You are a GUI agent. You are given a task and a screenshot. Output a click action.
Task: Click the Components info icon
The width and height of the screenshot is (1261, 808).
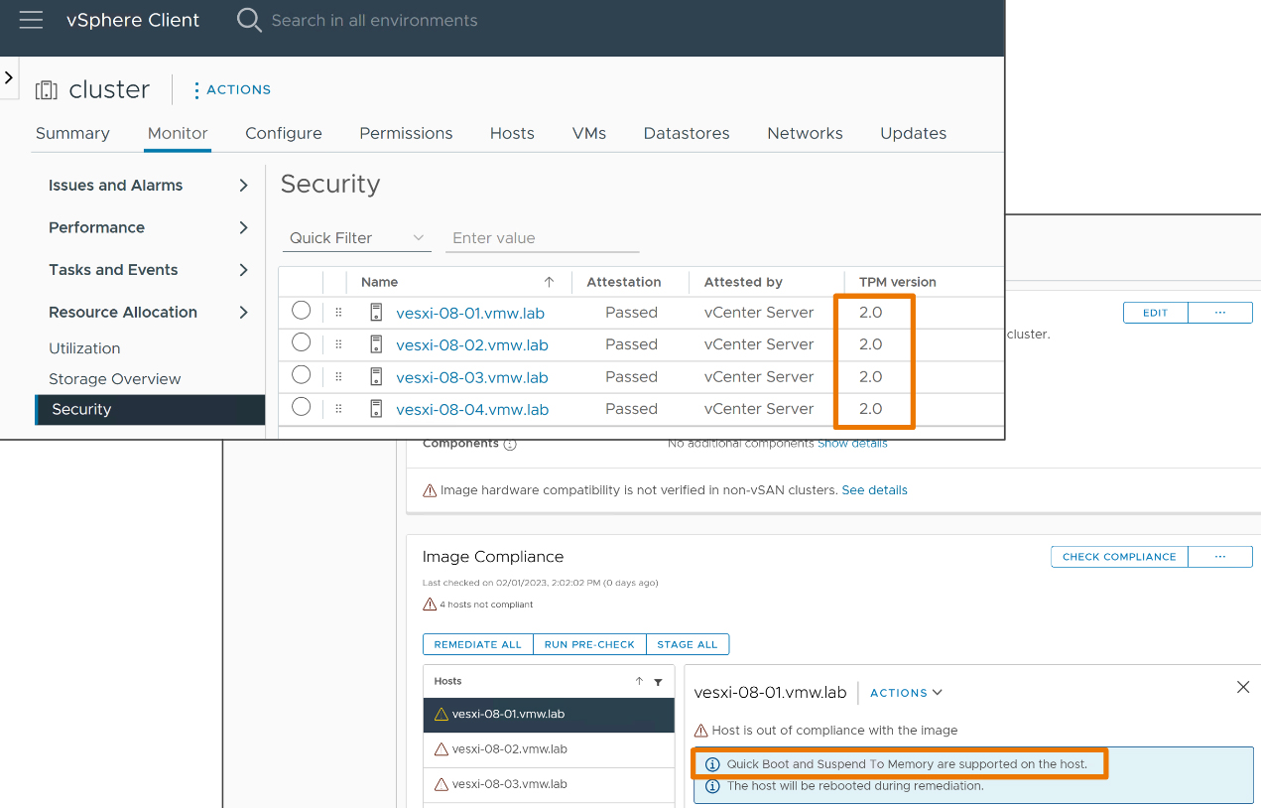tap(510, 445)
